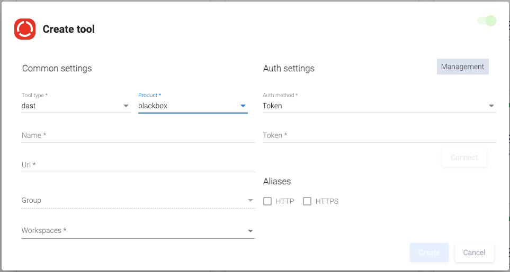
Task: Focus the Name input field
Action: [138, 136]
